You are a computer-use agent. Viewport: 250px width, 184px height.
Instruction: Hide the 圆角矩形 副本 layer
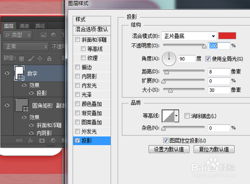(7, 105)
